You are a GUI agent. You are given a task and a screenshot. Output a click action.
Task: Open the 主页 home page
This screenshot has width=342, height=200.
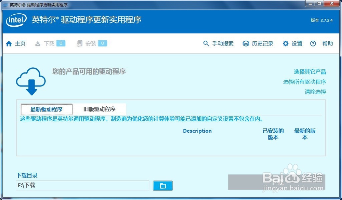click(20, 44)
